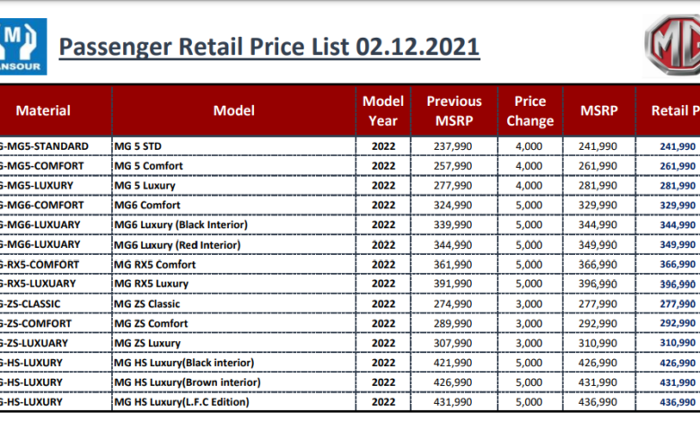The height and width of the screenshot is (422, 700).
Task: Select the previous MSRP value 421,990
Action: [454, 363]
